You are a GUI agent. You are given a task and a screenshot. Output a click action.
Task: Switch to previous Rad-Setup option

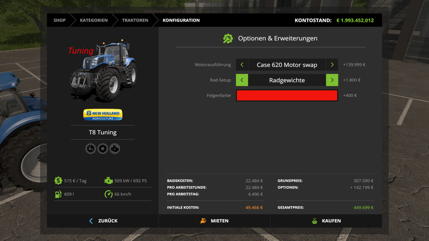coord(242,80)
